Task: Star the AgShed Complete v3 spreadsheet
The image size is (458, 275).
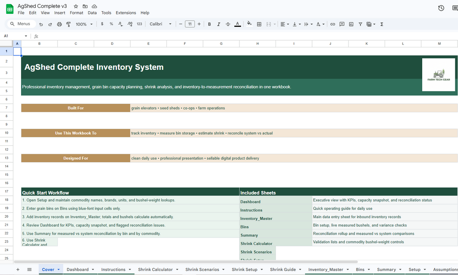Action: pos(75,6)
